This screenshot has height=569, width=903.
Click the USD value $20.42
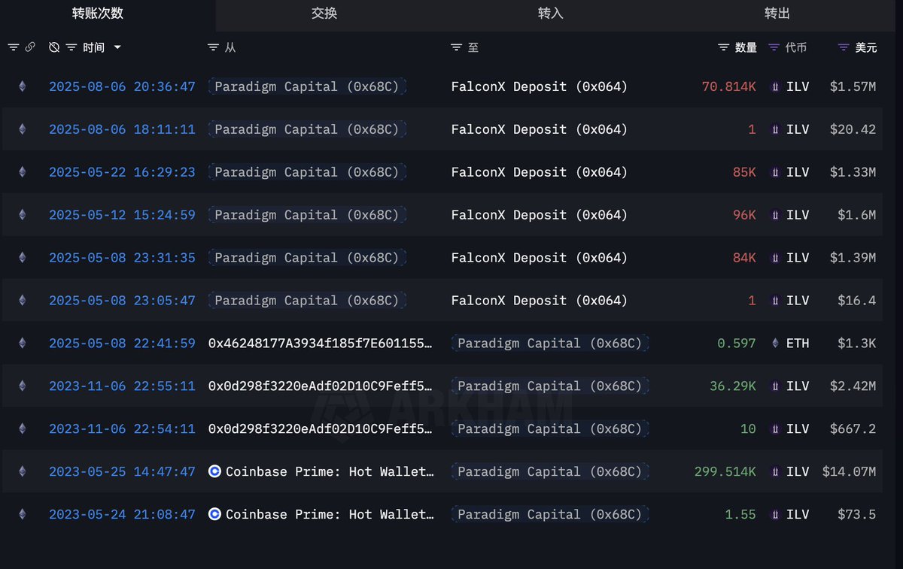click(853, 129)
